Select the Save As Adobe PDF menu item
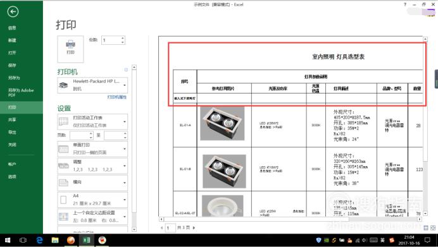This screenshot has height=247, width=438. (x=21, y=93)
